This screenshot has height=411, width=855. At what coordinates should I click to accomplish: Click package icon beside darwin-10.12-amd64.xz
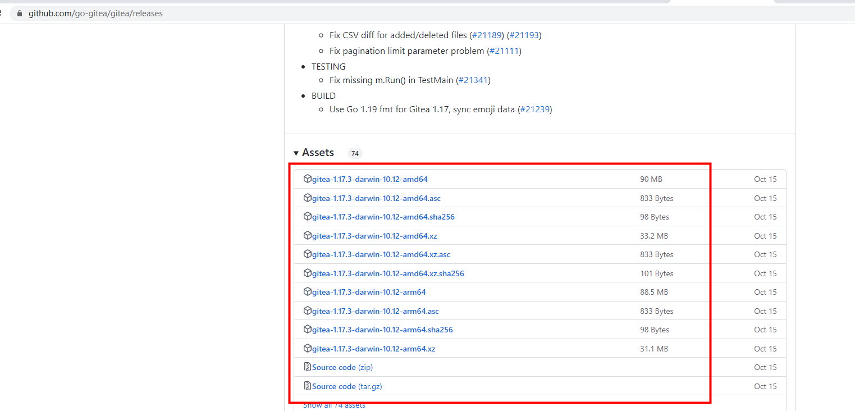[307, 236]
